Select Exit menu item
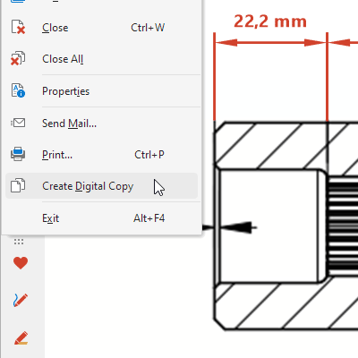Image resolution: width=358 pixels, height=358 pixels. [101, 218]
